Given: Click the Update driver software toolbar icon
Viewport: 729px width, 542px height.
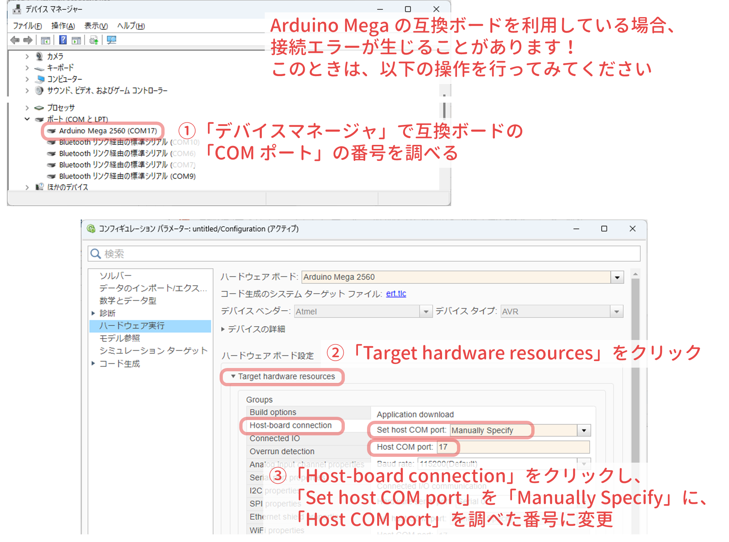Looking at the screenshot, I should tap(94, 40).
